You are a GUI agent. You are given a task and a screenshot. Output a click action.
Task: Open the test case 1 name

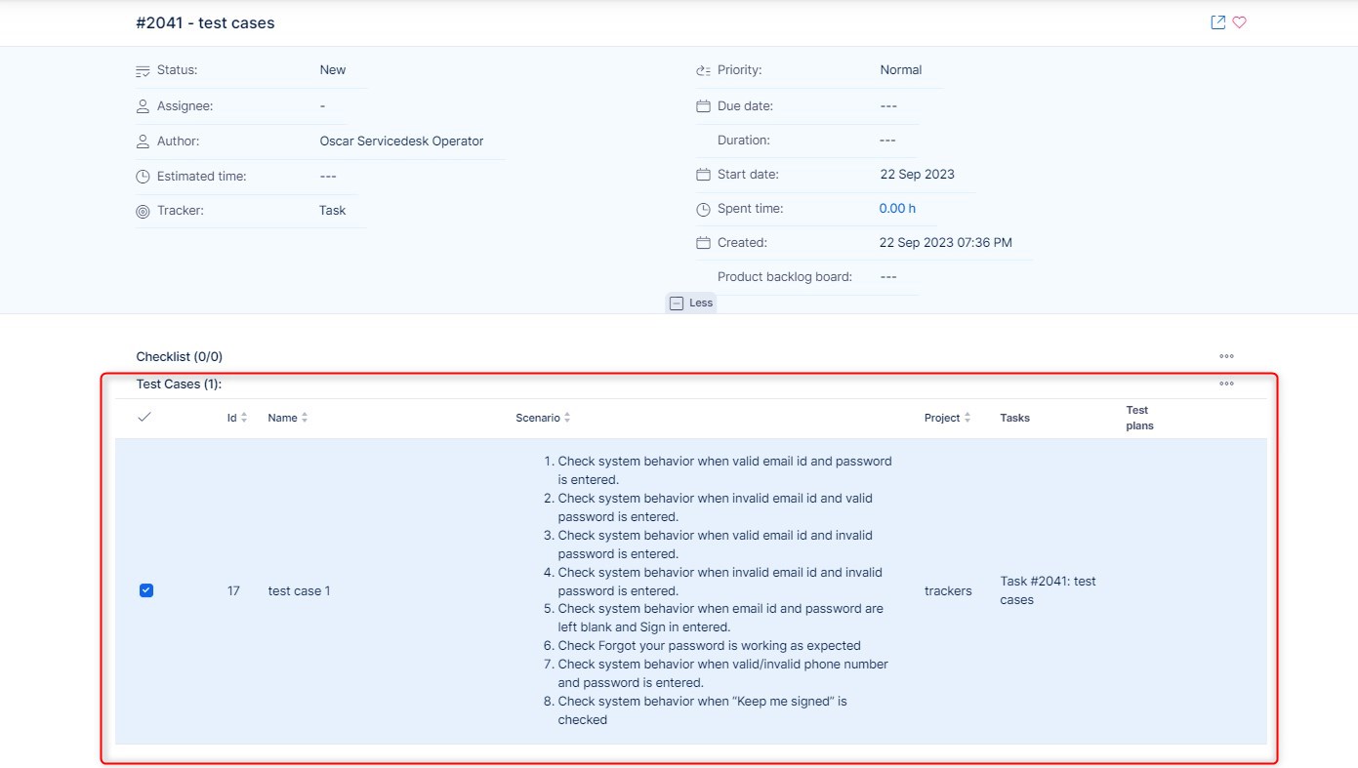pyautogui.click(x=299, y=591)
